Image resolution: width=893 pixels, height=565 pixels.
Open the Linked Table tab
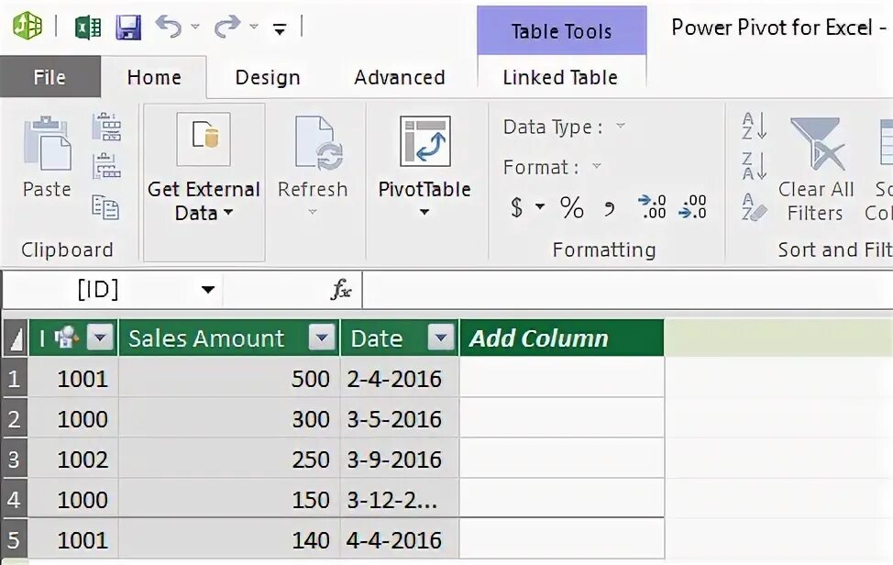560,77
